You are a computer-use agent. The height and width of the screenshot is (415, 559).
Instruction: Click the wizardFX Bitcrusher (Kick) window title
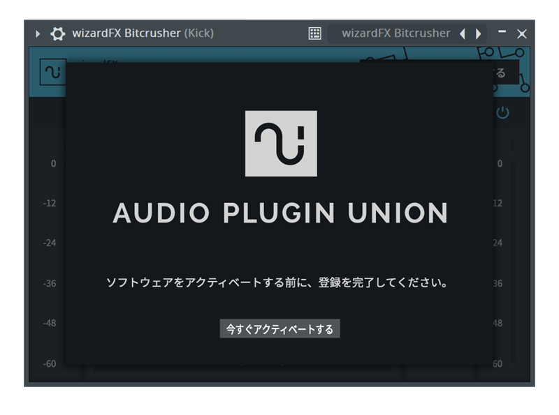pyautogui.click(x=143, y=33)
